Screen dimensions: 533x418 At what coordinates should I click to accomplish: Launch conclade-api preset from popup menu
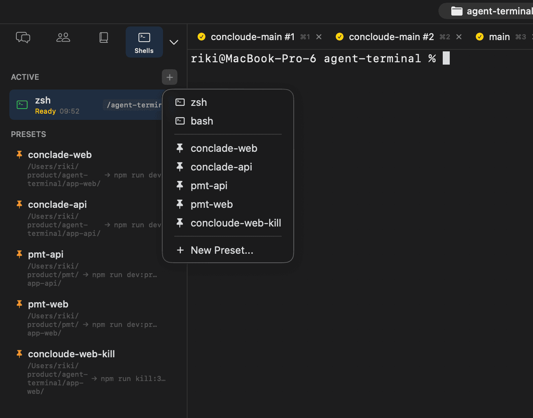(221, 167)
